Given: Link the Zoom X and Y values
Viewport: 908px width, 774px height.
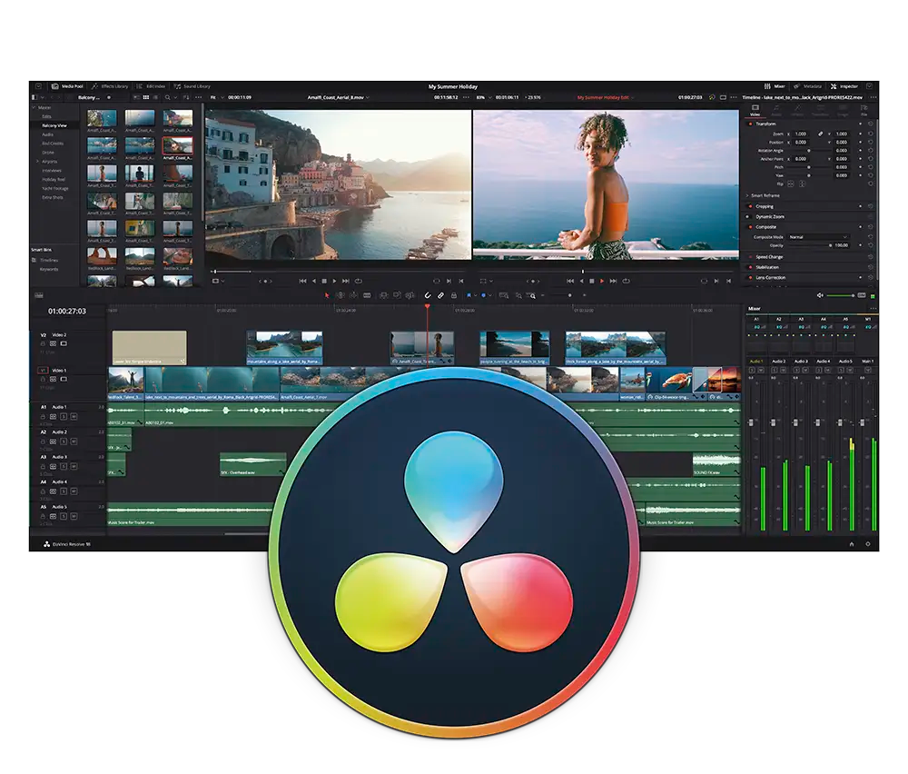Looking at the screenshot, I should pos(820,134).
